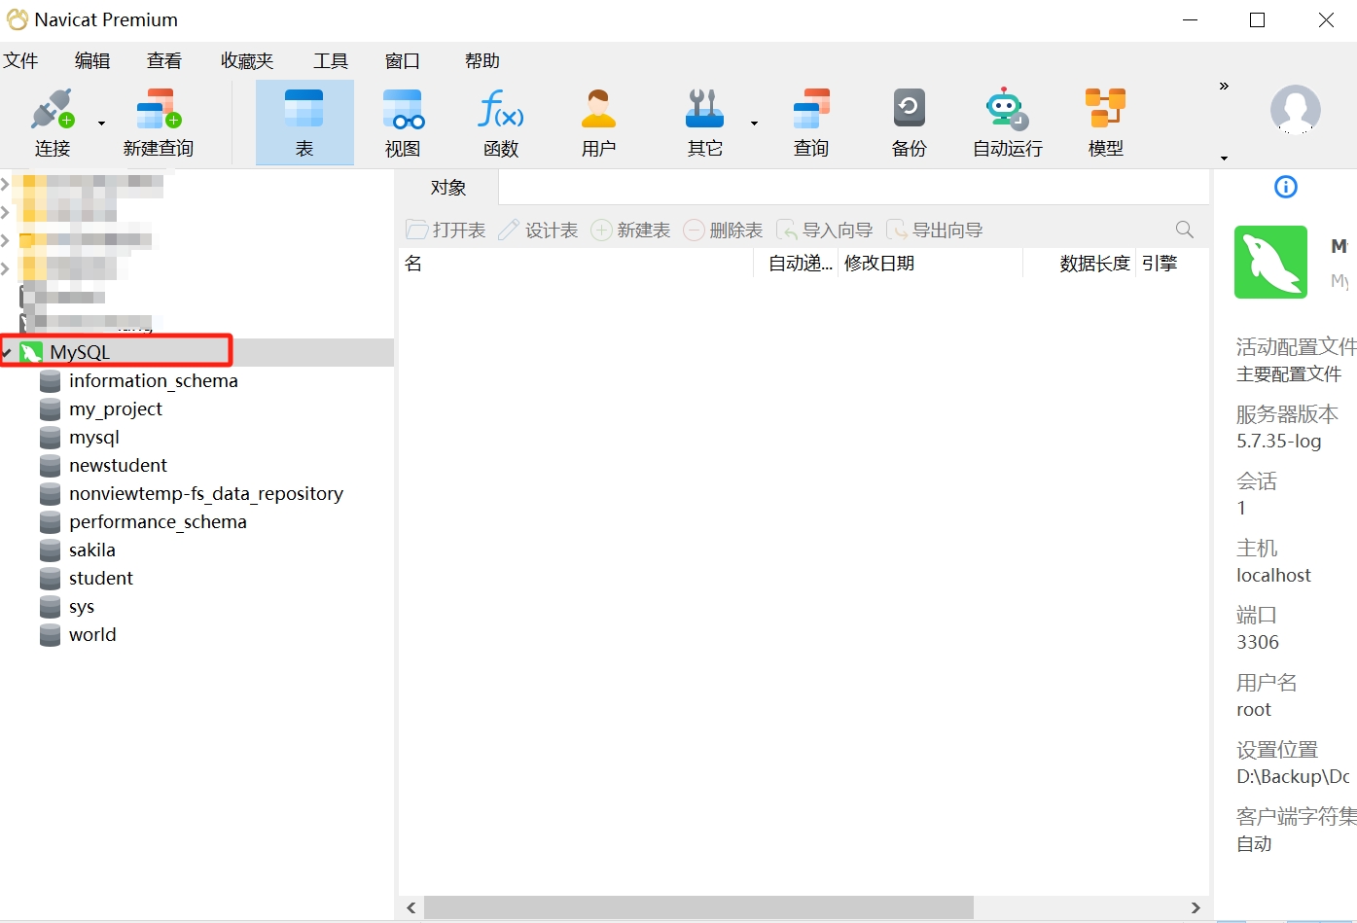
Task: Open the Tools (工具) menu
Action: [330, 61]
